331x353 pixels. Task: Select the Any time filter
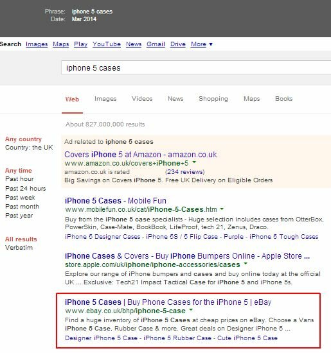point(19,171)
